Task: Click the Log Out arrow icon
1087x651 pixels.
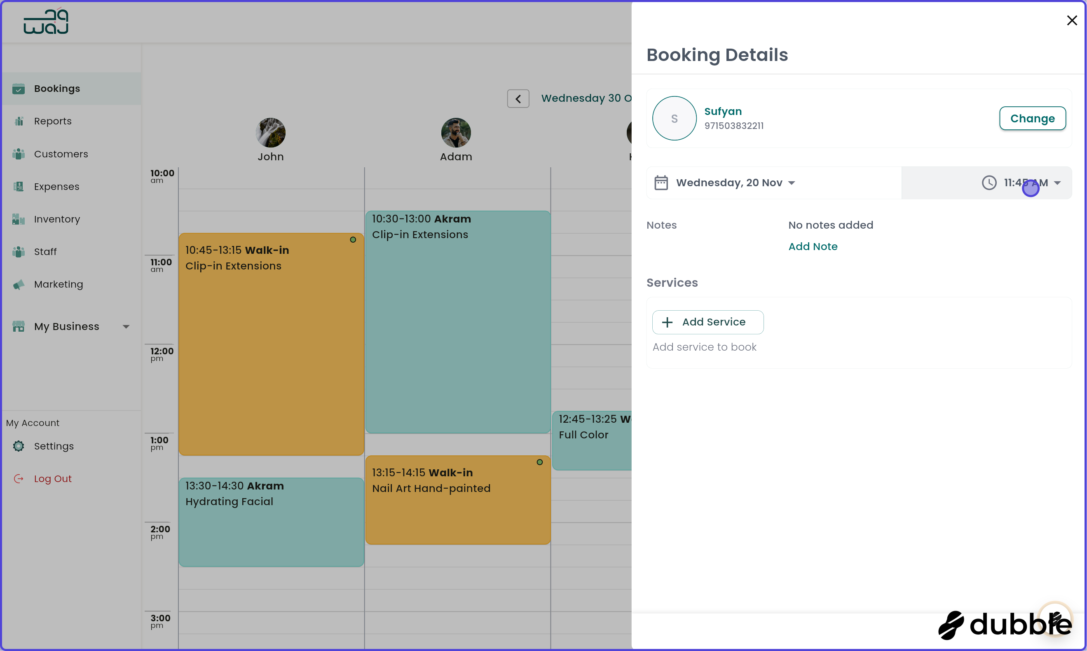Action: point(19,478)
